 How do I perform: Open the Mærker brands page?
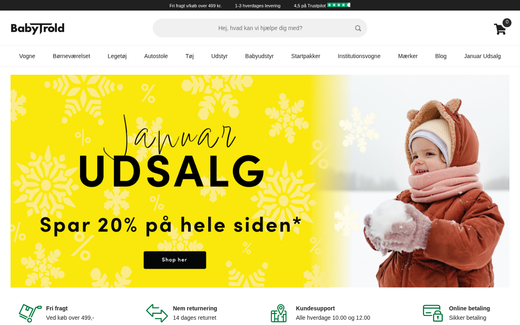pyautogui.click(x=408, y=56)
